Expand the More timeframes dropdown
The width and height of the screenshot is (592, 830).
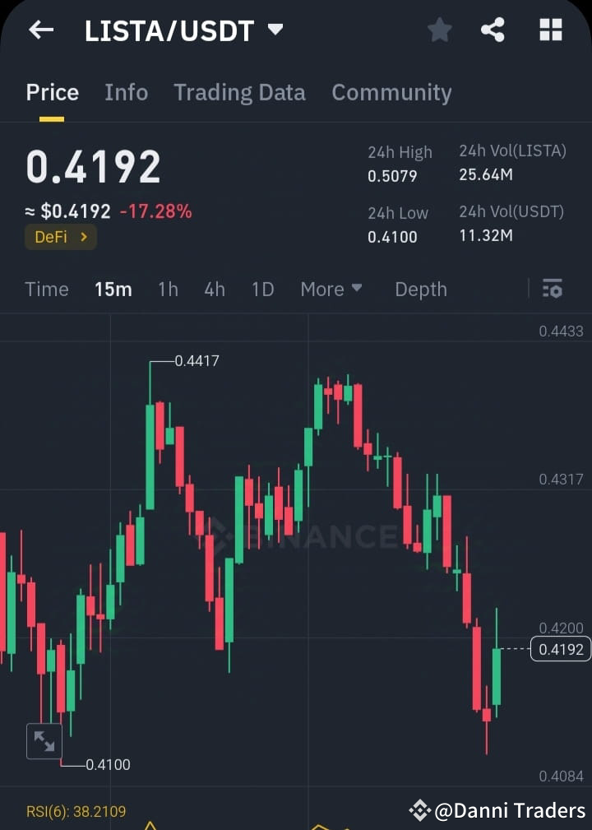click(x=331, y=289)
